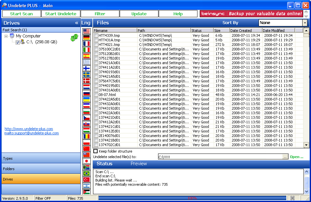Expand the Folders section
The width and height of the screenshot is (311, 202).
[41, 169]
